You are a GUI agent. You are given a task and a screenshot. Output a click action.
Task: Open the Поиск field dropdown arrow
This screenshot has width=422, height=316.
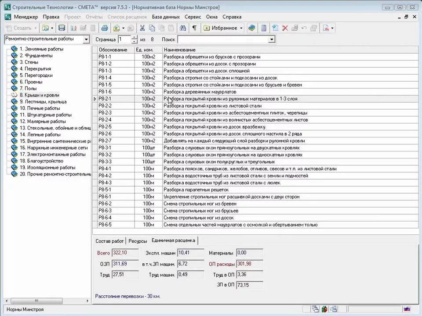[x=272, y=39]
